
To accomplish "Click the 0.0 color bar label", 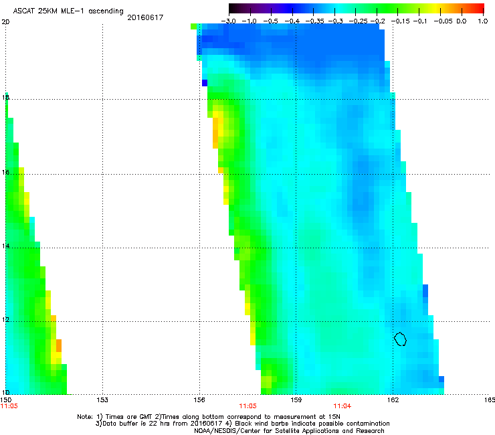I will [x=461, y=21].
